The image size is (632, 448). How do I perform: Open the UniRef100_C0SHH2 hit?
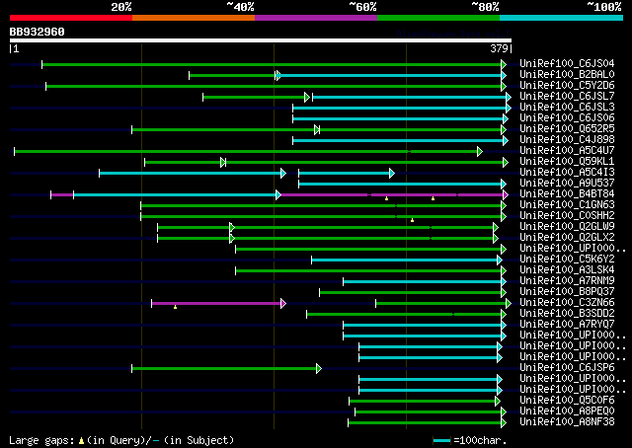point(567,216)
